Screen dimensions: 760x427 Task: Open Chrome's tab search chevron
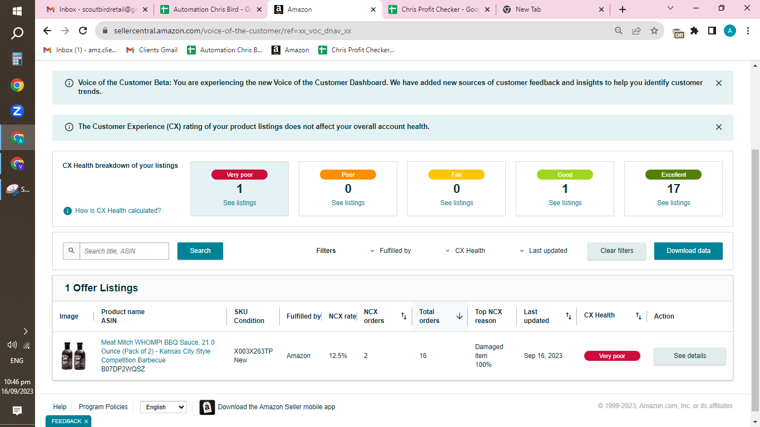[670, 8]
